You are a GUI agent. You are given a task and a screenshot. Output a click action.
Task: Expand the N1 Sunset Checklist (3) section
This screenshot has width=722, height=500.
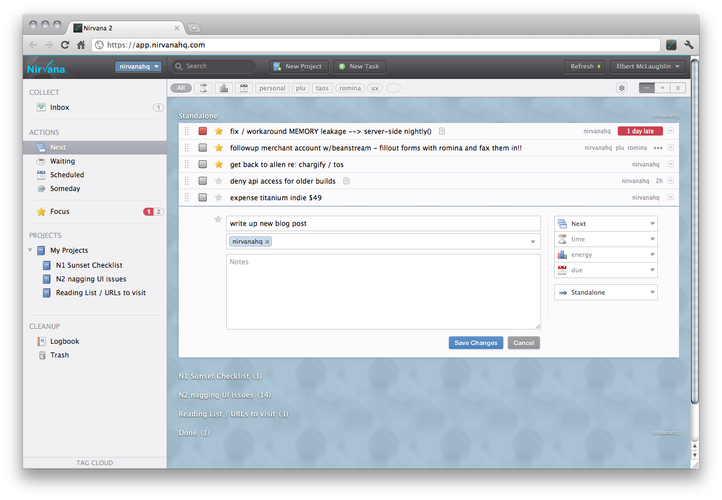[x=220, y=376]
